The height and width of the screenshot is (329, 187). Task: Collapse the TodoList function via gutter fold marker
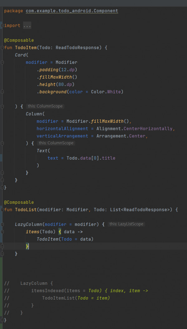(x=2, y=210)
